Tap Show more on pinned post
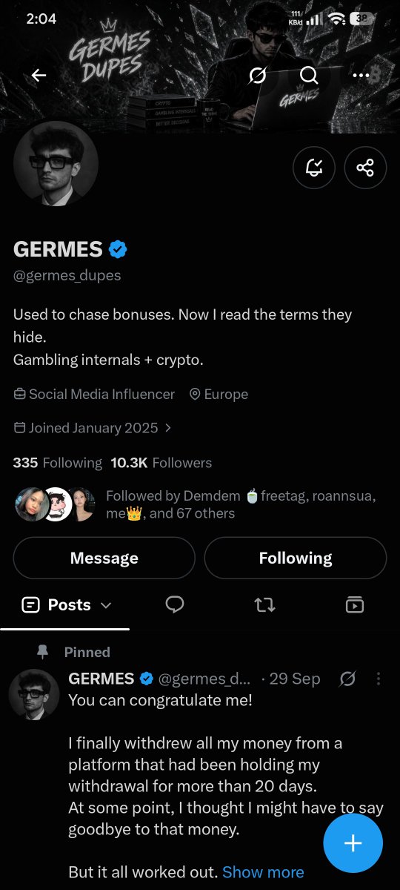The height and width of the screenshot is (890, 400). click(x=263, y=872)
